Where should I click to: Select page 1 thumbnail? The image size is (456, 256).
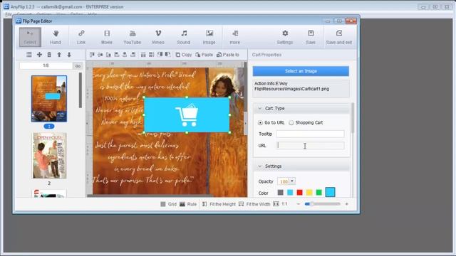coord(49,99)
